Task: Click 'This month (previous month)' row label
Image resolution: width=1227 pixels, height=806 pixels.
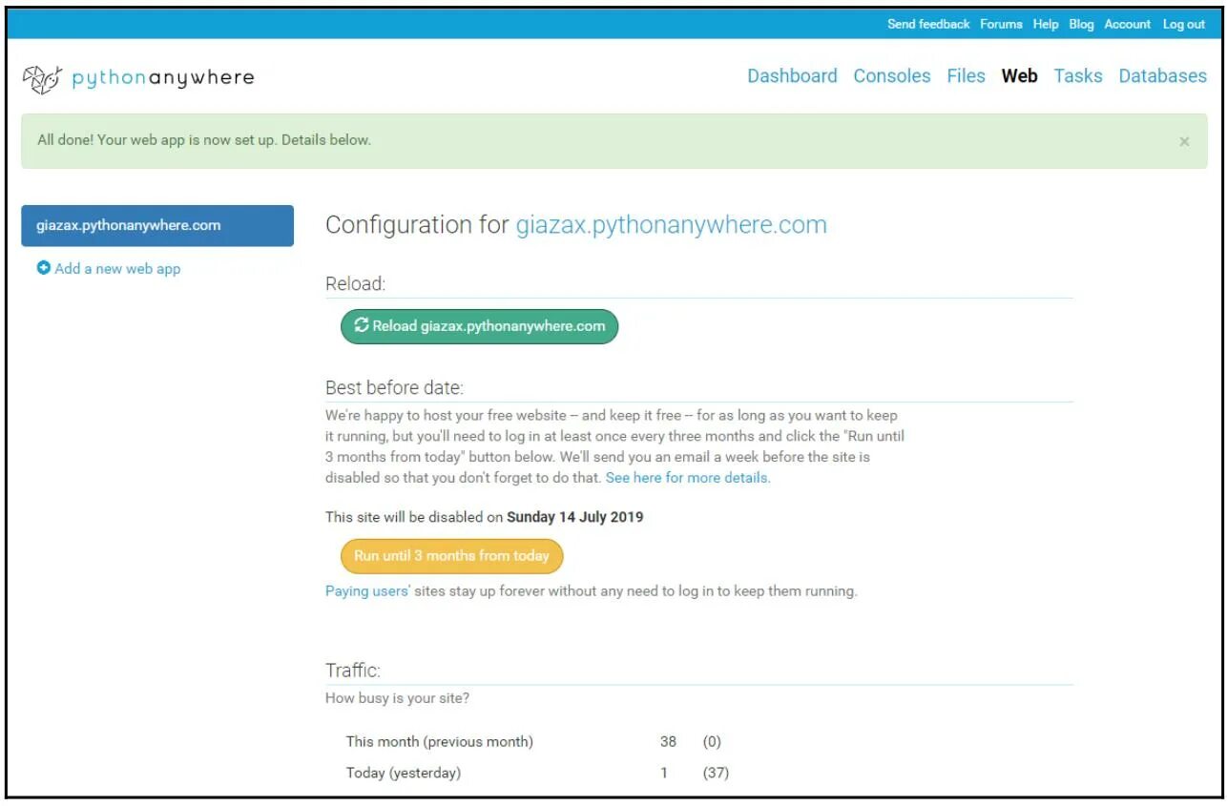Action: click(x=440, y=742)
